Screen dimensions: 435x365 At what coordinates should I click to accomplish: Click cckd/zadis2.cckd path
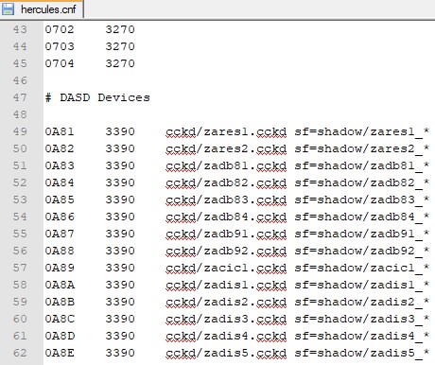226,302
